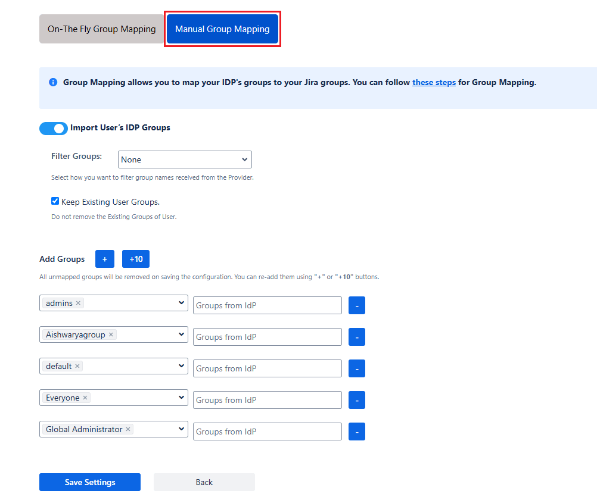The width and height of the screenshot is (597, 494).
Task: Delete the default mapping row
Action: [357, 368]
